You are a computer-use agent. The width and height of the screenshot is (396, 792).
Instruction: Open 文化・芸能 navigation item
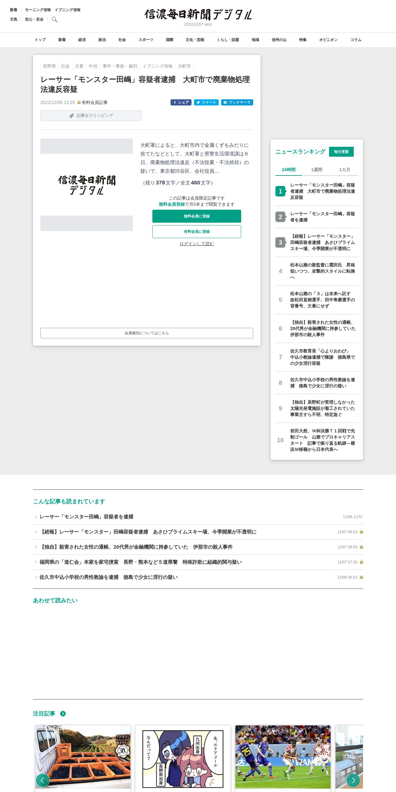[195, 40]
